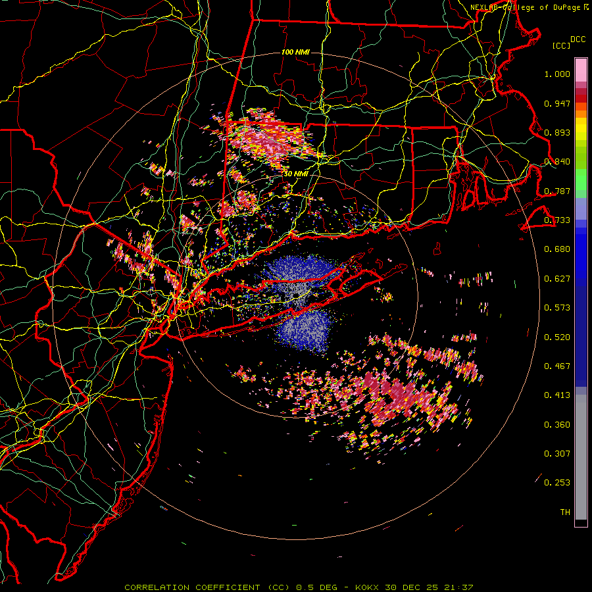The height and width of the screenshot is (592, 592).
Task: Pick the bright green segment of color bar
Action: tap(581, 180)
